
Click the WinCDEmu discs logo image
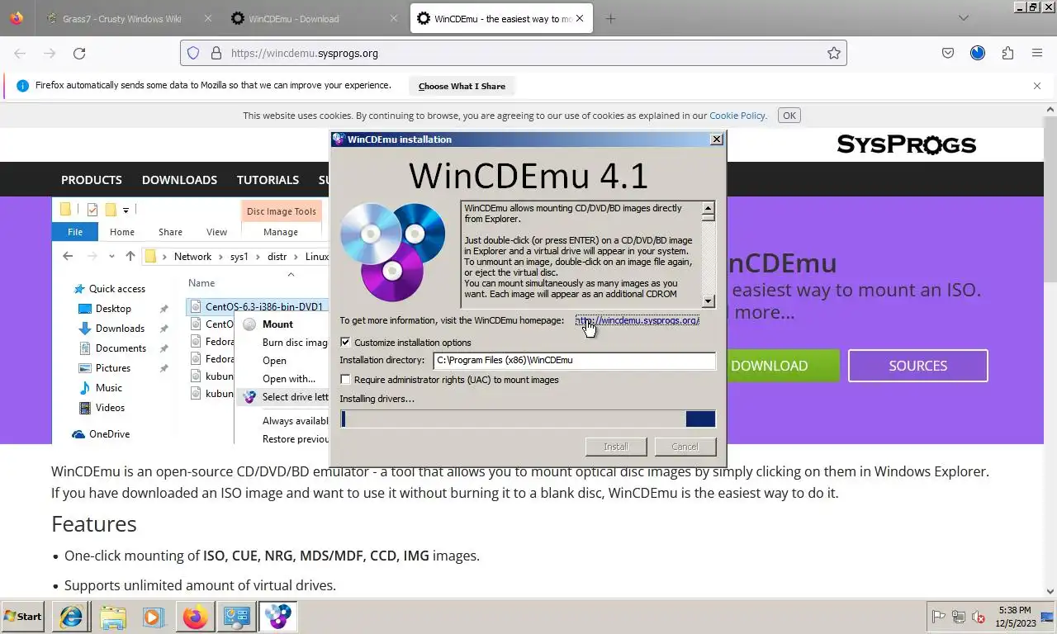pyautogui.click(x=394, y=252)
